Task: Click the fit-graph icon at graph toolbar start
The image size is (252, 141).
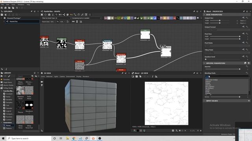Action: (42, 15)
